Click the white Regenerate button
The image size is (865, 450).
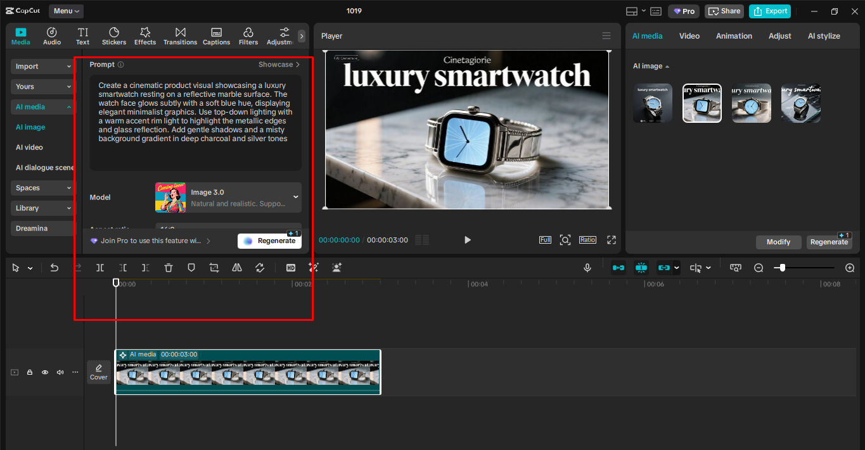pos(269,241)
